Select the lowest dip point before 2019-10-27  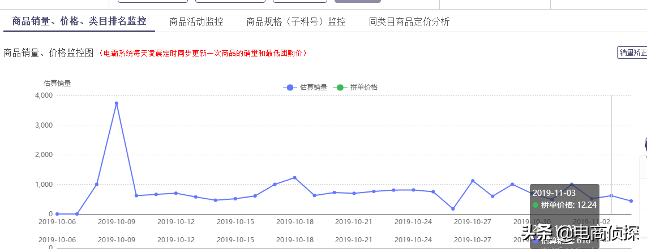click(453, 209)
